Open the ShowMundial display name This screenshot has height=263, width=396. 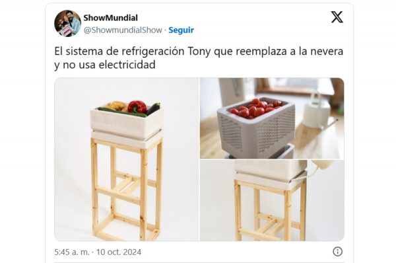coord(111,18)
